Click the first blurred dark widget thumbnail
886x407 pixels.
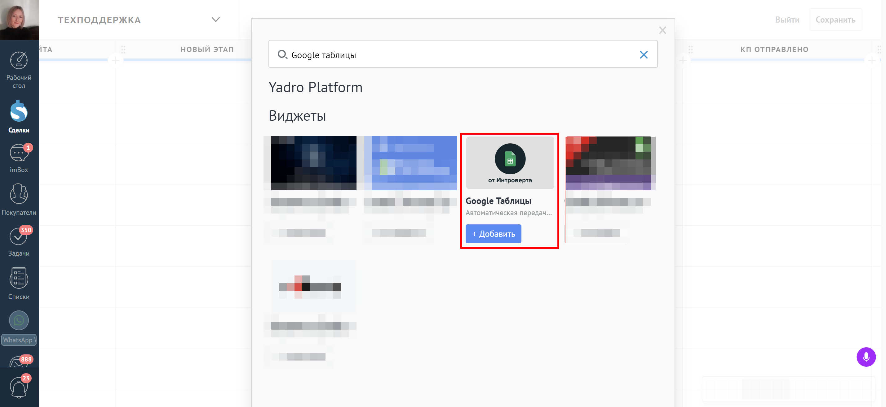click(x=313, y=163)
